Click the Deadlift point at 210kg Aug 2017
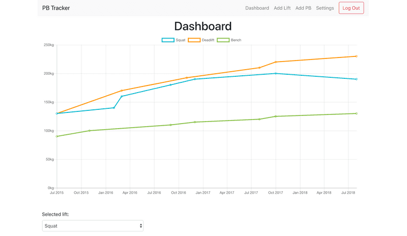Screen dimensions: 407x236 259,68
